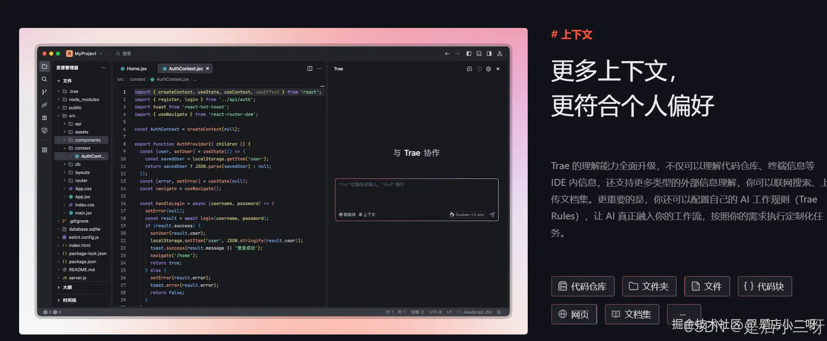Viewport: 827px width, 341px height.
Task: Click the AuthContext.jsx breadcrumb segment
Action: (169, 79)
